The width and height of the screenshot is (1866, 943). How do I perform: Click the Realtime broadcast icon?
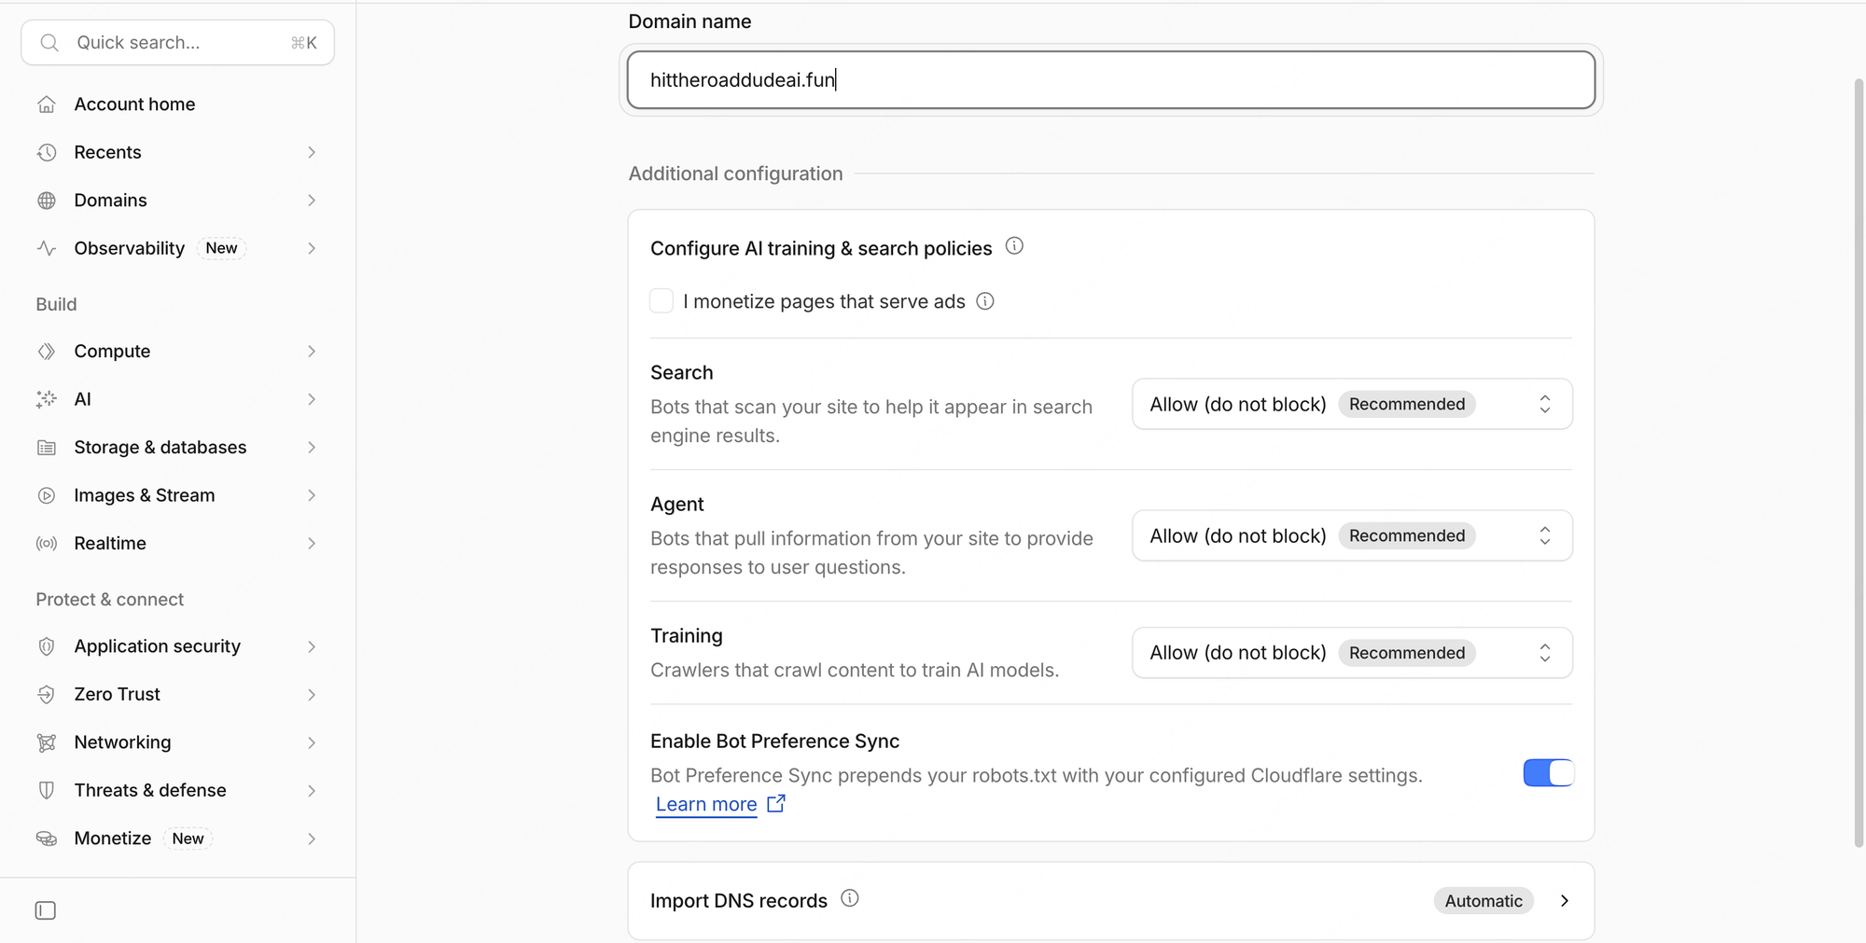tap(47, 544)
